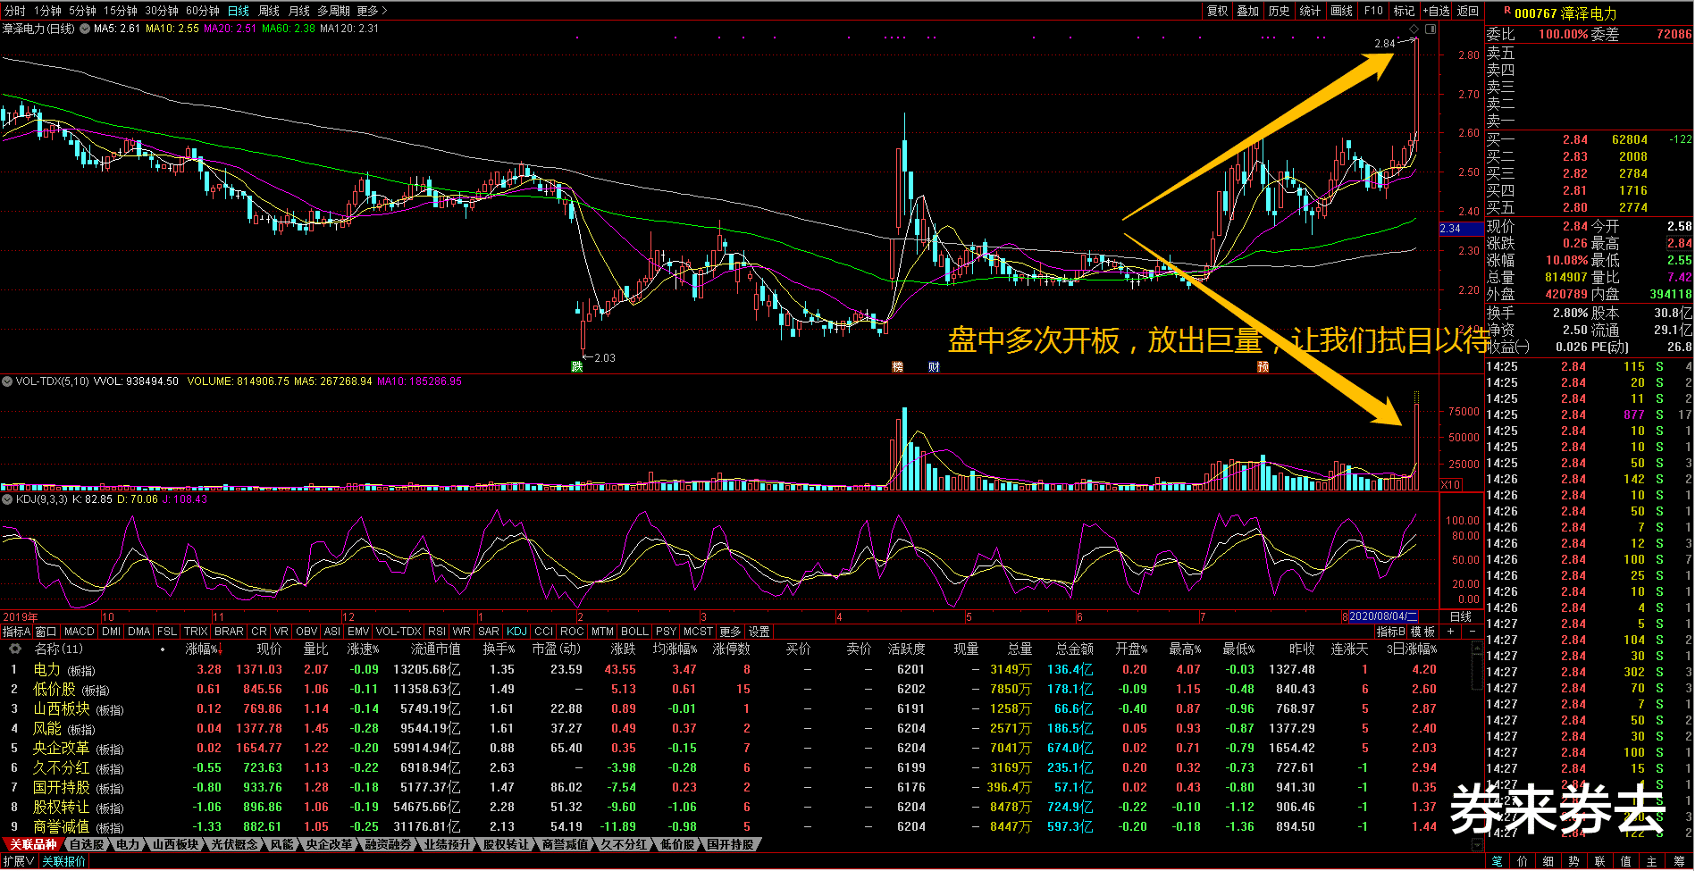Open the 扩展 menu at bottom left
Image resolution: width=1695 pixels, height=871 pixels.
tap(19, 861)
